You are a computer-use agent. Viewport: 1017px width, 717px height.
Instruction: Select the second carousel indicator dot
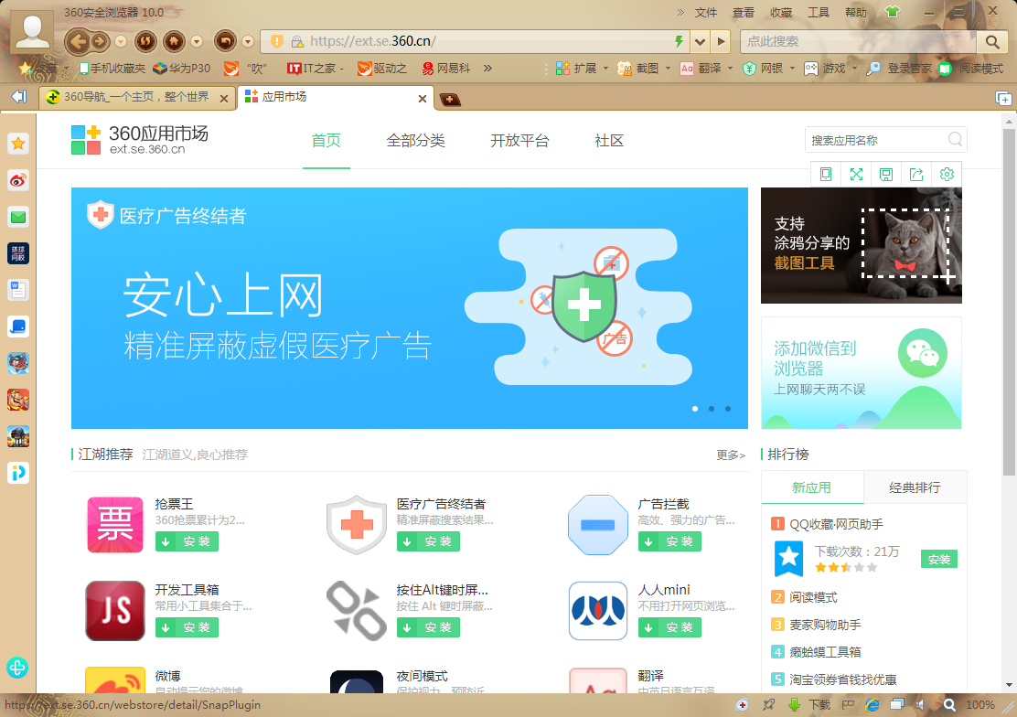point(711,409)
